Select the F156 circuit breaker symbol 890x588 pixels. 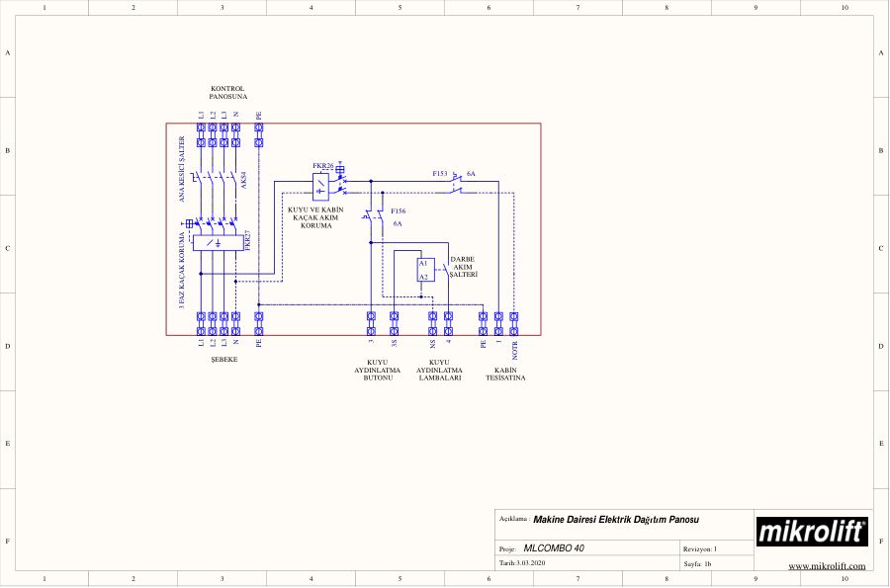[374, 214]
